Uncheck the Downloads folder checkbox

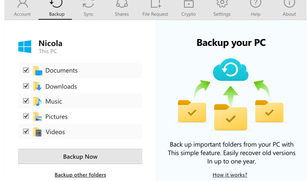click(26, 86)
